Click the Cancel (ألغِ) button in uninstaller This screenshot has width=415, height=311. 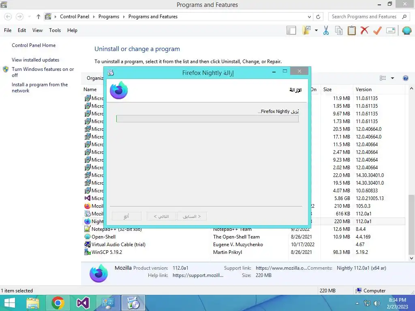point(126,216)
